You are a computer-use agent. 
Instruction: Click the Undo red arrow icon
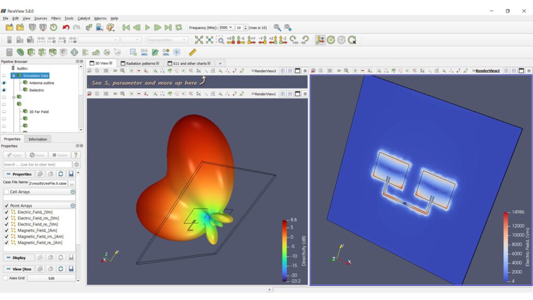pyautogui.click(x=66, y=28)
